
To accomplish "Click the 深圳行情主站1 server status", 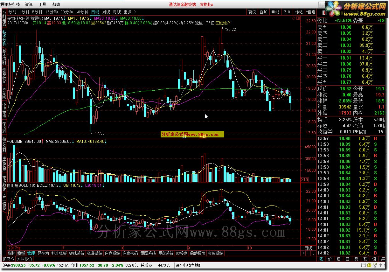I will [x=188, y=265].
